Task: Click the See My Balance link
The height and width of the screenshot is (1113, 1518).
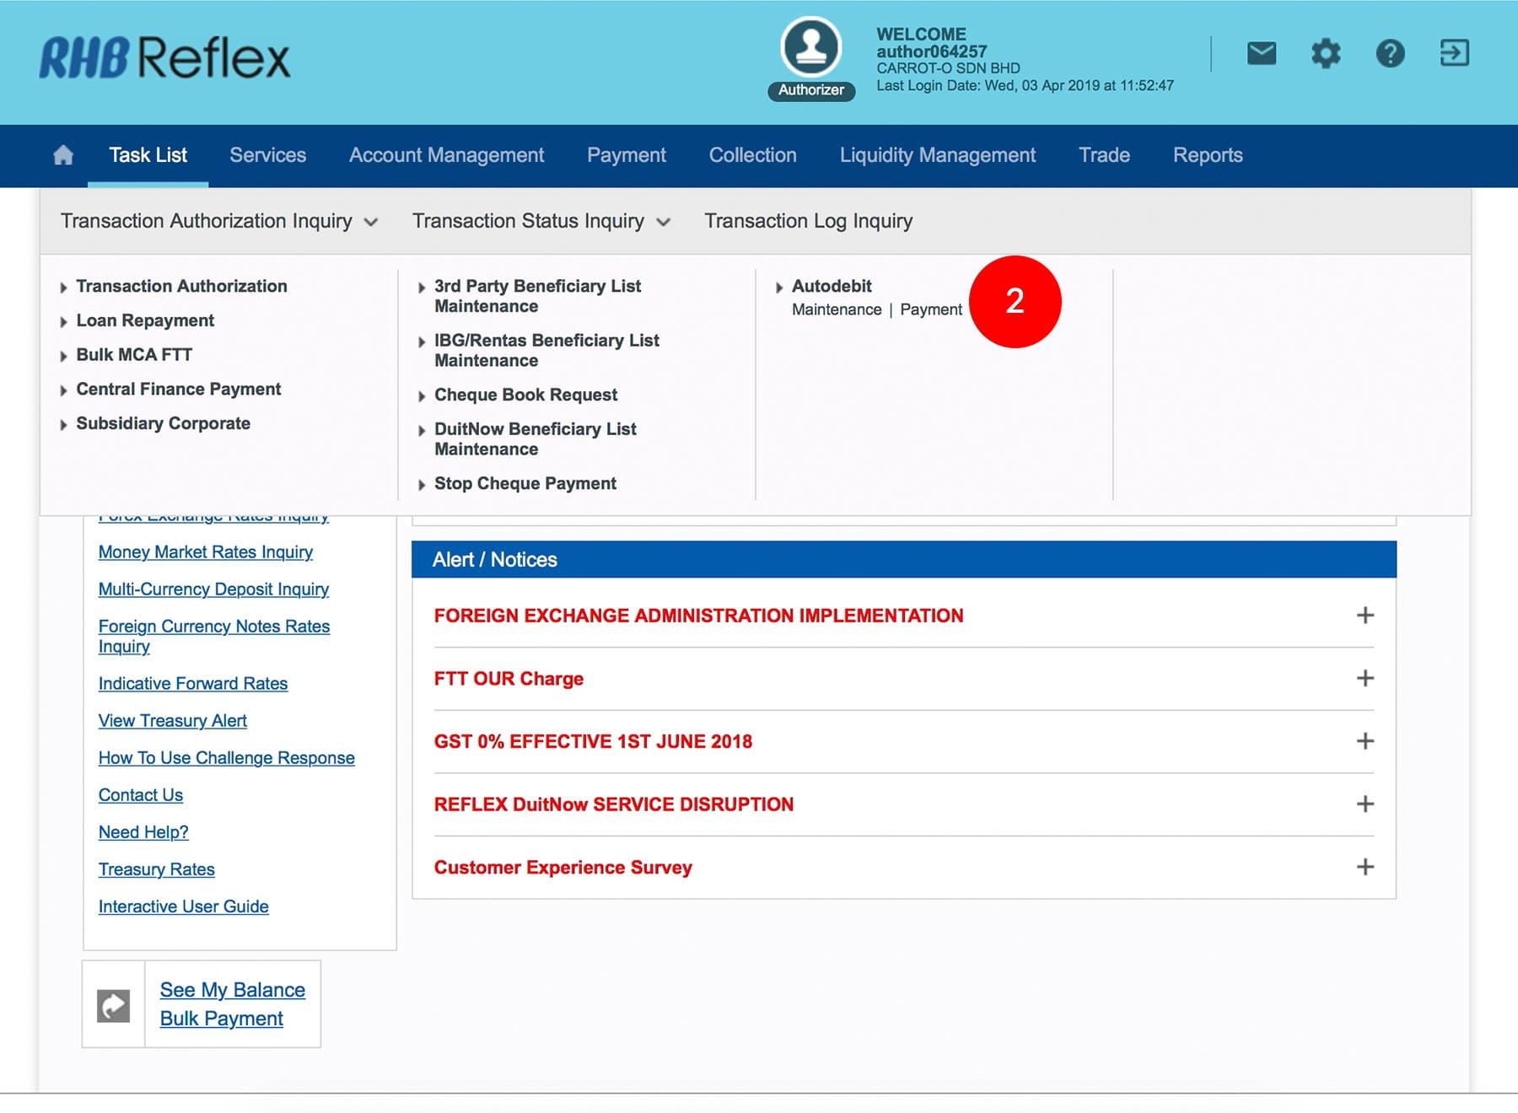Action: 232,990
